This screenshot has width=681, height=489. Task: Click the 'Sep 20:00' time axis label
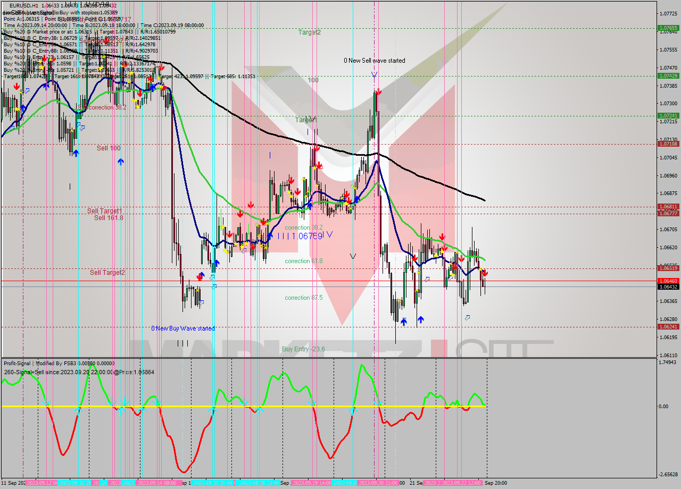click(496, 483)
